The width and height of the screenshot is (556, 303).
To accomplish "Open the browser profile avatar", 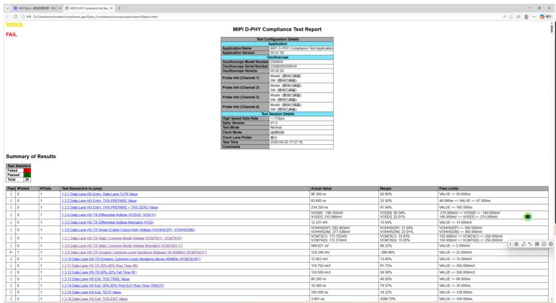I will 526,17.
